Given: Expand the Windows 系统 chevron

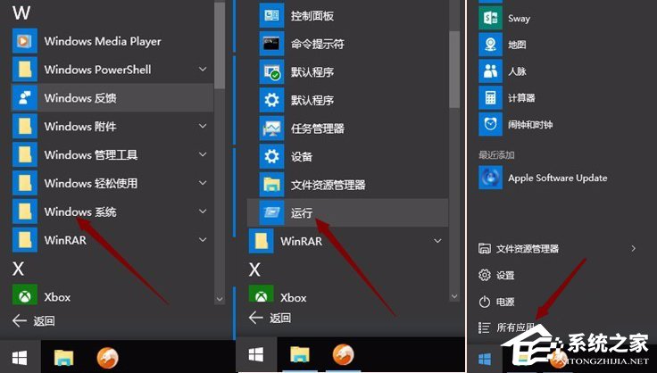Looking at the screenshot, I should 203,211.
